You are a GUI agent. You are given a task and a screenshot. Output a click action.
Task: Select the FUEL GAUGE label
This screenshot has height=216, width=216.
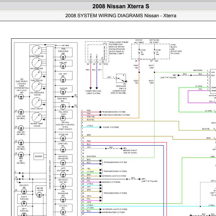coord(37,80)
